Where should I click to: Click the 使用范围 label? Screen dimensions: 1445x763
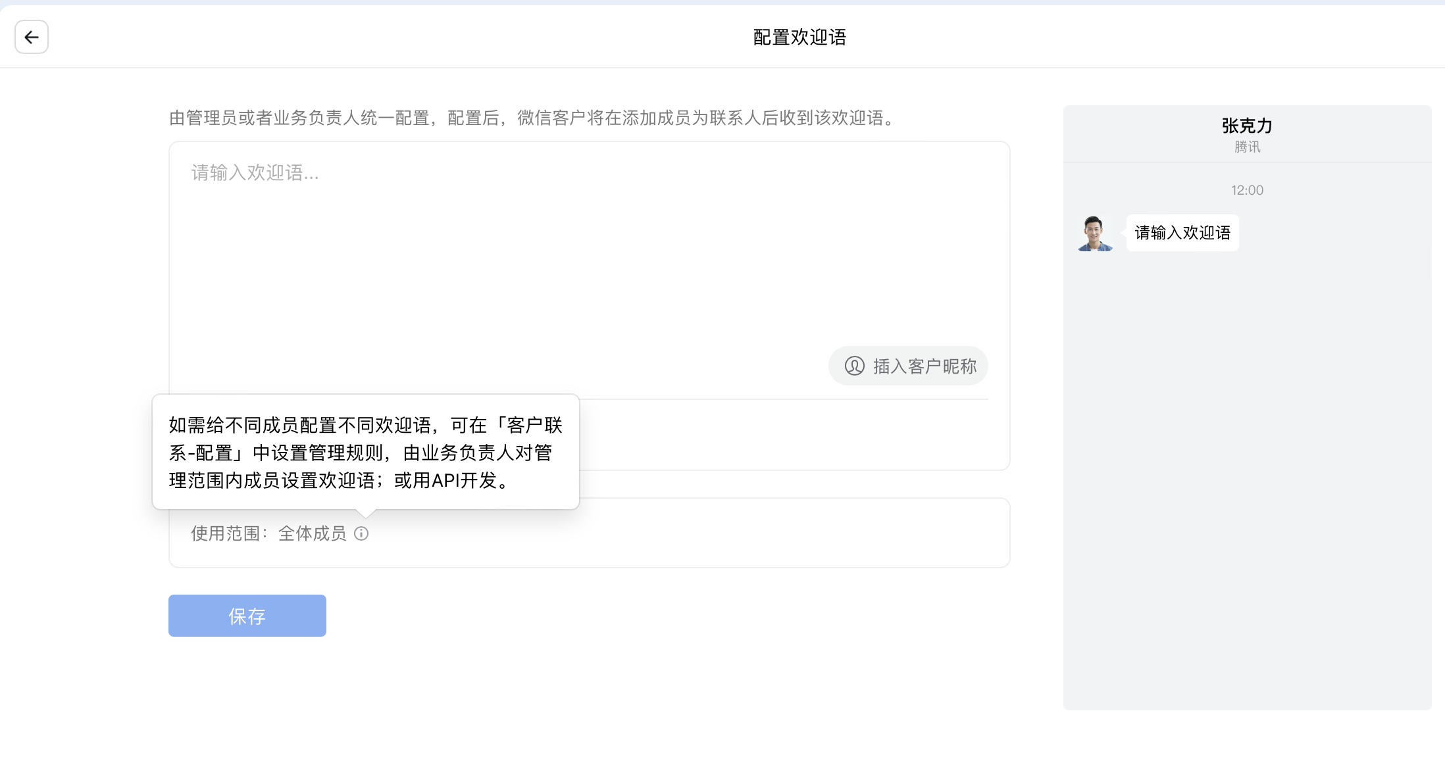click(226, 533)
